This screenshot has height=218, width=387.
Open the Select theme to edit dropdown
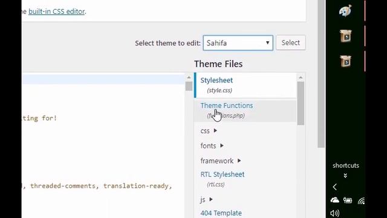[x=238, y=43]
